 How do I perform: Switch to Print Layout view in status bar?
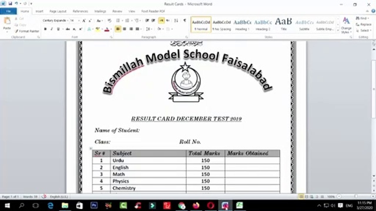301,196
